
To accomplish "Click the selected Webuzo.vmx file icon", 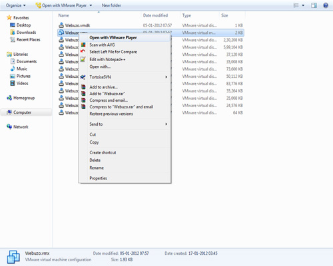I will [61, 33].
